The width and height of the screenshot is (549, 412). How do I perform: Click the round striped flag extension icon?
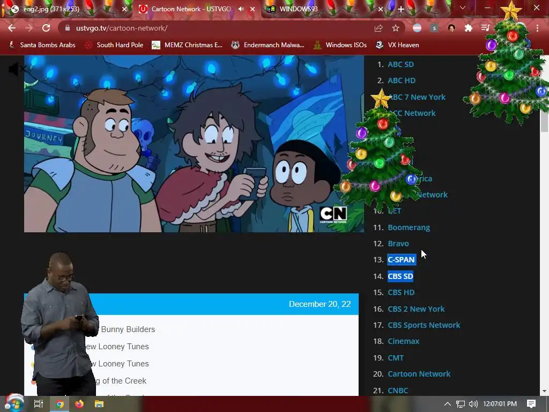coord(417,28)
